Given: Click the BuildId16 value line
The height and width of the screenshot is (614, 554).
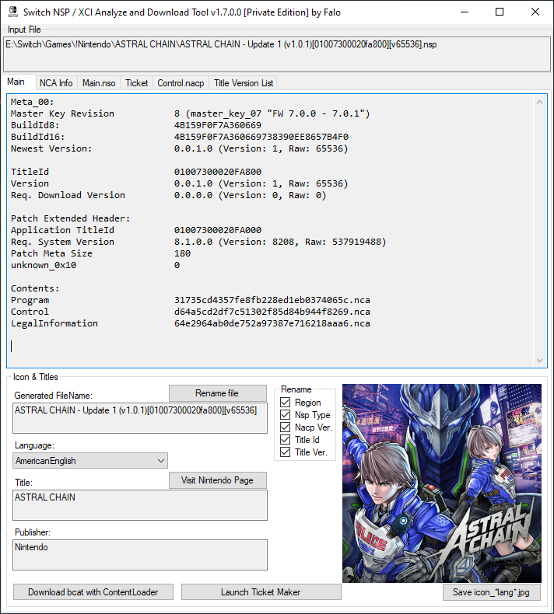Looking at the screenshot, I should point(261,137).
